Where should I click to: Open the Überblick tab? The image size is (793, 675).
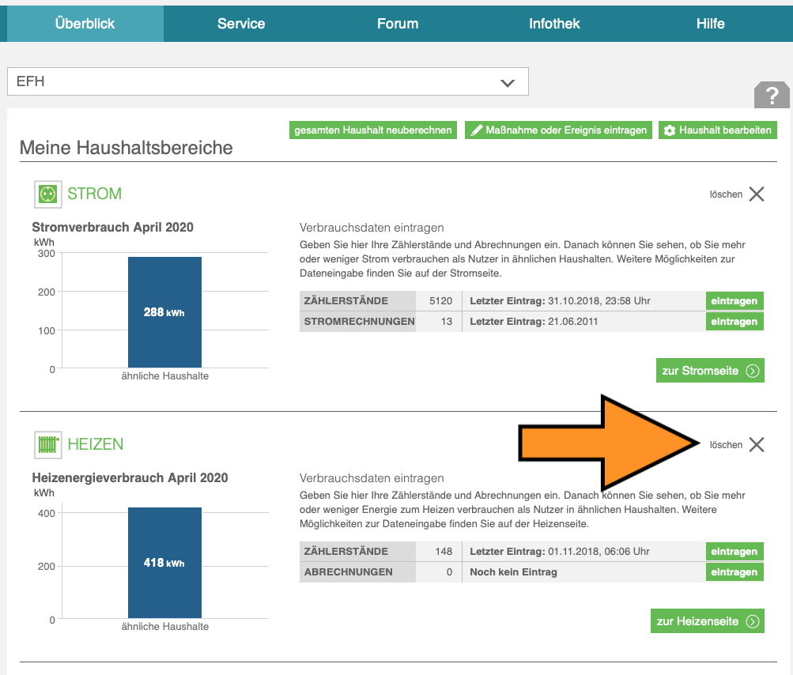pos(85,24)
